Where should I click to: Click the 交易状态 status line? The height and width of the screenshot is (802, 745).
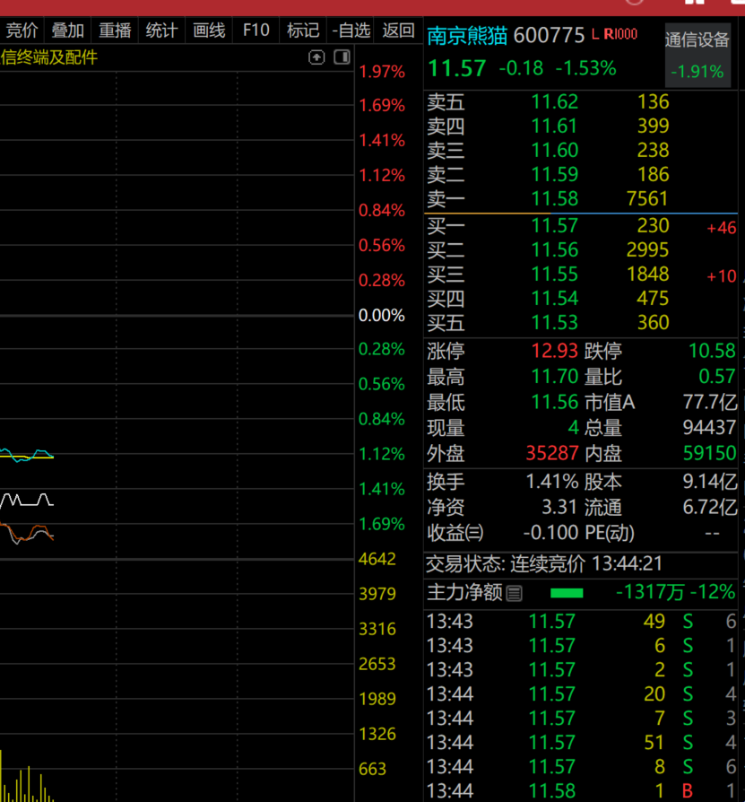pyautogui.click(x=543, y=564)
